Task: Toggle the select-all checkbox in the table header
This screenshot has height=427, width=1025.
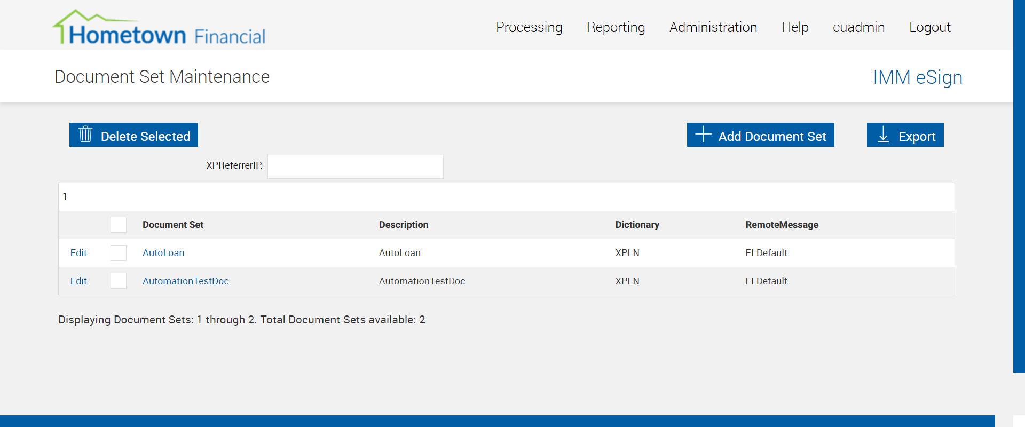Action: (119, 225)
